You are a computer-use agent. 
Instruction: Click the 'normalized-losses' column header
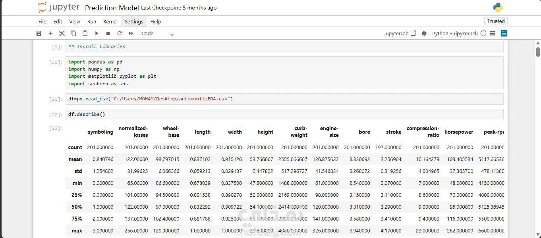(133, 132)
